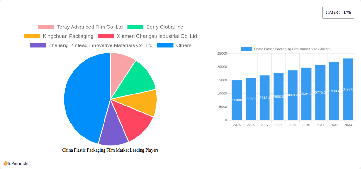Toggle Berry Global Inc legend label
Screen dimensions: 361x169
click(x=165, y=27)
